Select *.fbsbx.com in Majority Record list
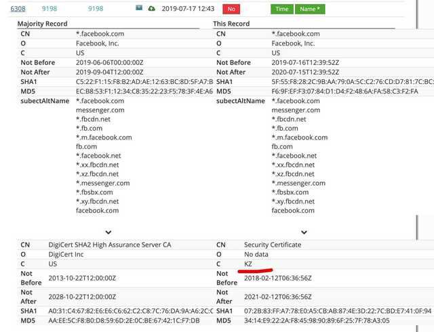This screenshot has height=332, width=434. [94, 192]
